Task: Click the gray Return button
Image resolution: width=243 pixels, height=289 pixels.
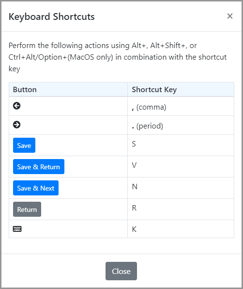Action: [27, 209]
